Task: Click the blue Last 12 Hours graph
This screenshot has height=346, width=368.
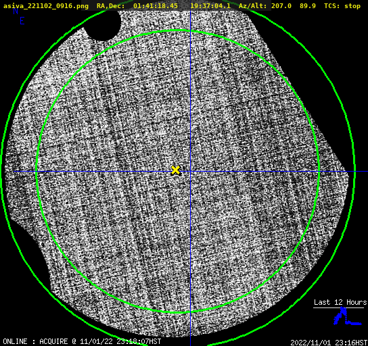Action: pos(348,317)
